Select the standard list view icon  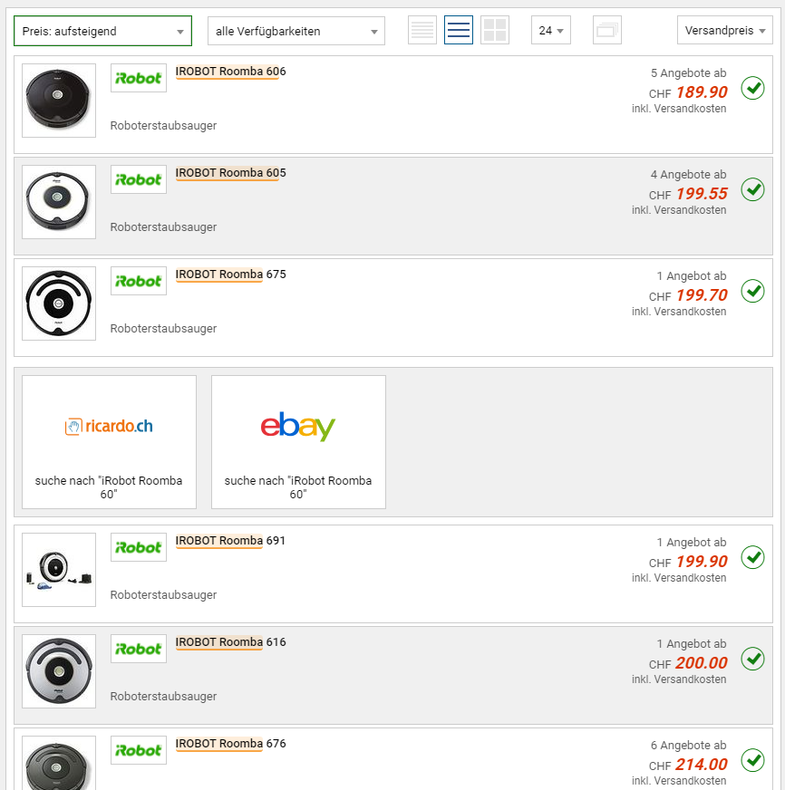click(459, 31)
